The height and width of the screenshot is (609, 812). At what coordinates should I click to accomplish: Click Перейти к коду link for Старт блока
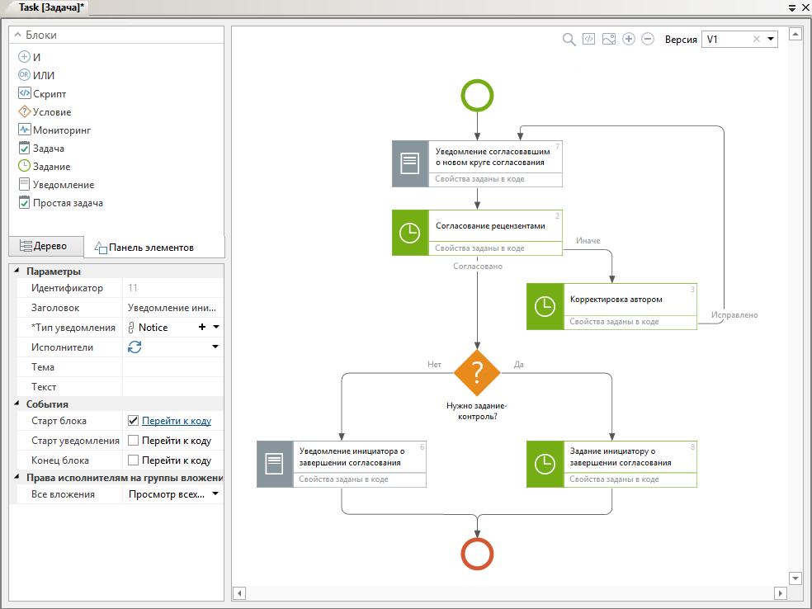coord(176,421)
